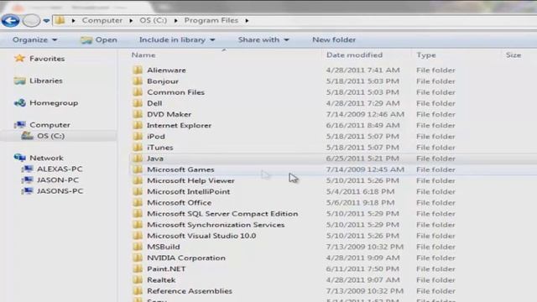Select OS (C:) in the address breadcrumb
The height and width of the screenshot is (302, 537).
(x=153, y=20)
